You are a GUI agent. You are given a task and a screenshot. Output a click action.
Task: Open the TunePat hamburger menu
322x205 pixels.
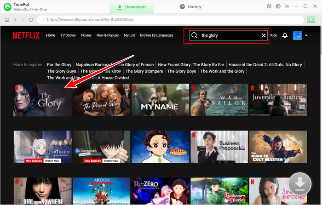point(287,6)
